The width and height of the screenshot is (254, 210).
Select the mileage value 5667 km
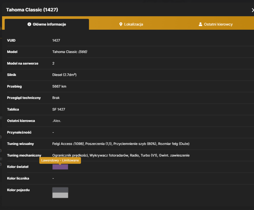[x=59, y=86]
